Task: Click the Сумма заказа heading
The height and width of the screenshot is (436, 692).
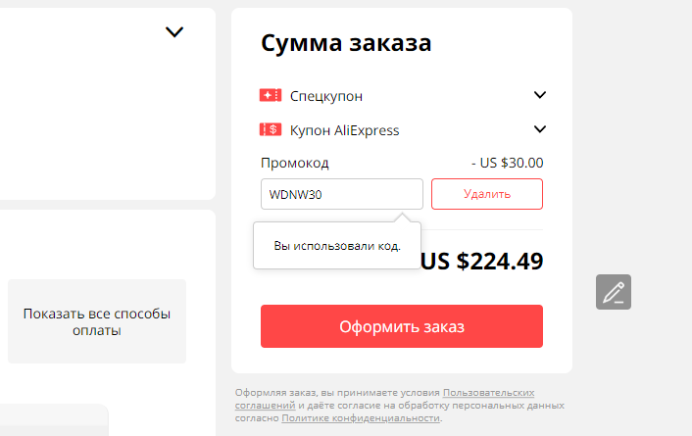Action: pos(346,43)
